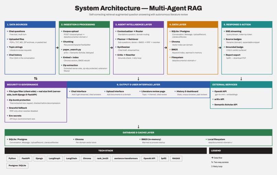
Task: Click the 'Retry loop' legend entry
Action: point(217,166)
